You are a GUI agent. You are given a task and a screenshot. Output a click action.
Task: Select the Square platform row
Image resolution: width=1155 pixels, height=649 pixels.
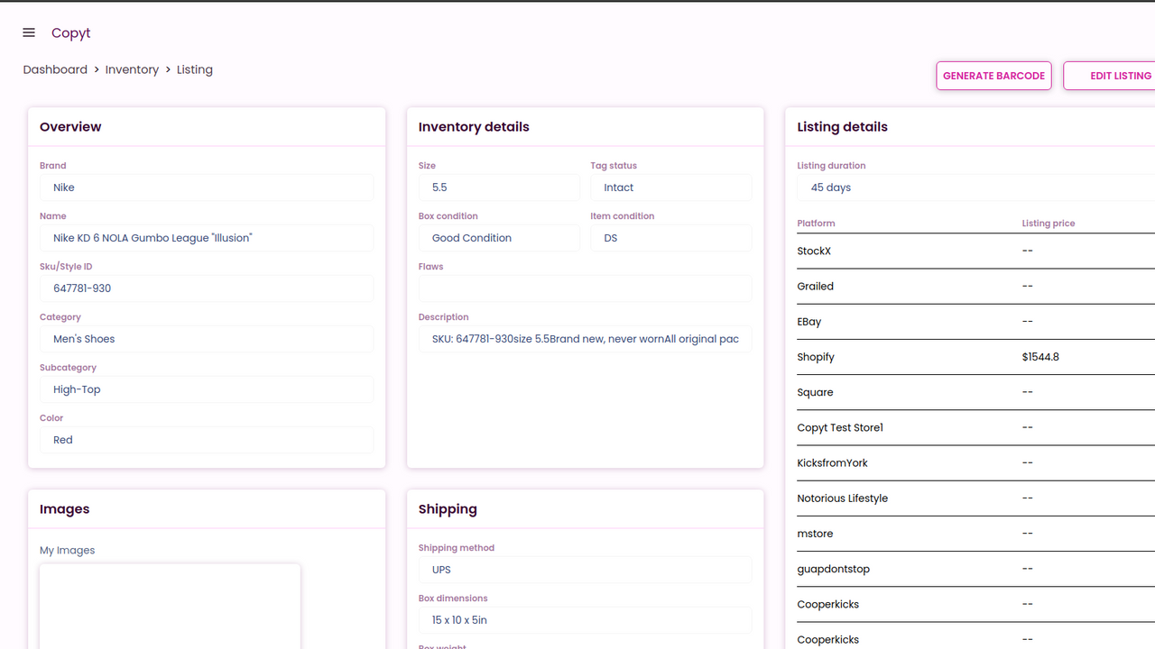click(x=975, y=392)
